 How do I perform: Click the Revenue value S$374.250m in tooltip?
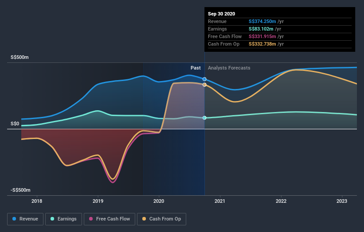point(262,22)
